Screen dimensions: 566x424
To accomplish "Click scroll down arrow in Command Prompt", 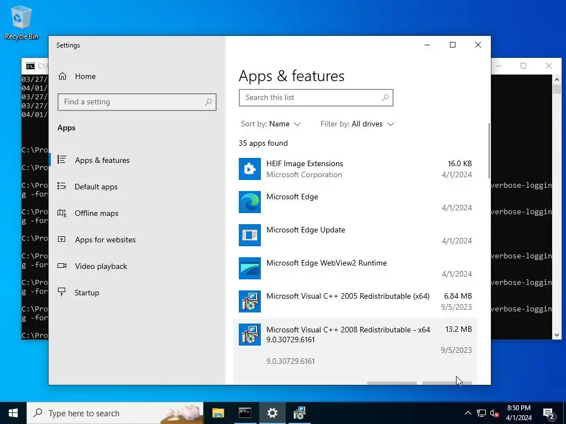I will click(x=557, y=335).
